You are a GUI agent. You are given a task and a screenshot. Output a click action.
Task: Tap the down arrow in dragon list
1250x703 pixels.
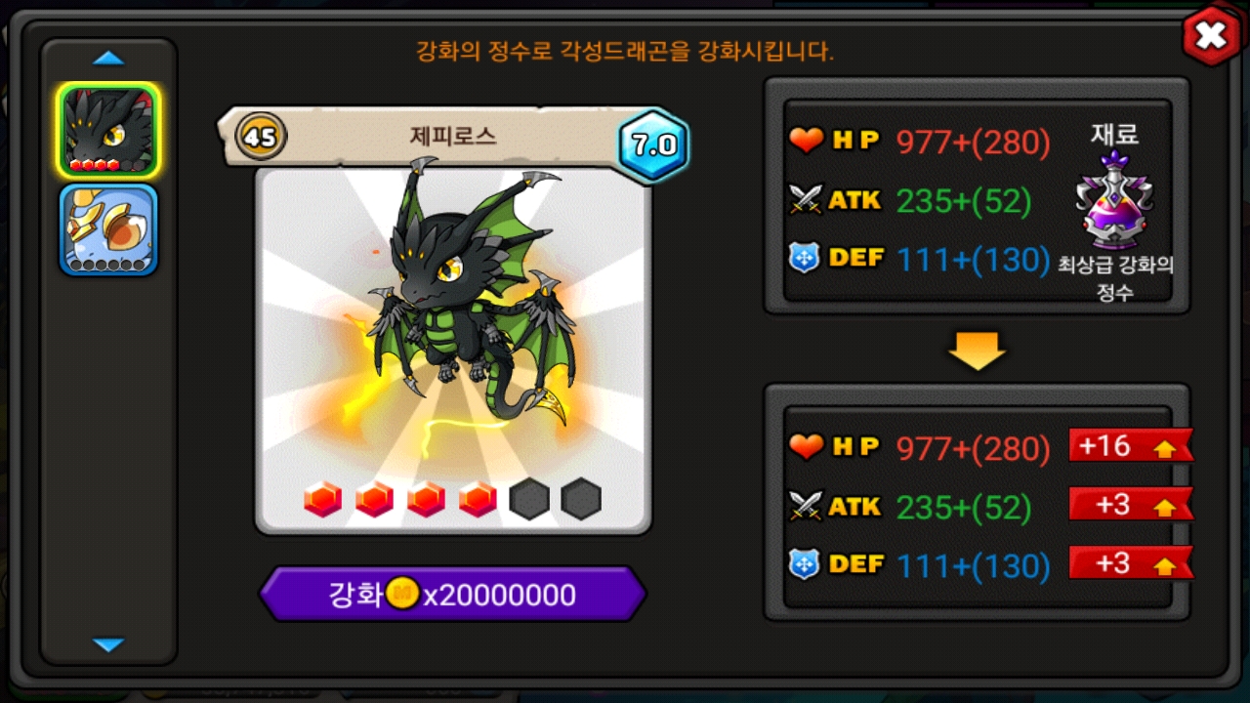coord(108,644)
